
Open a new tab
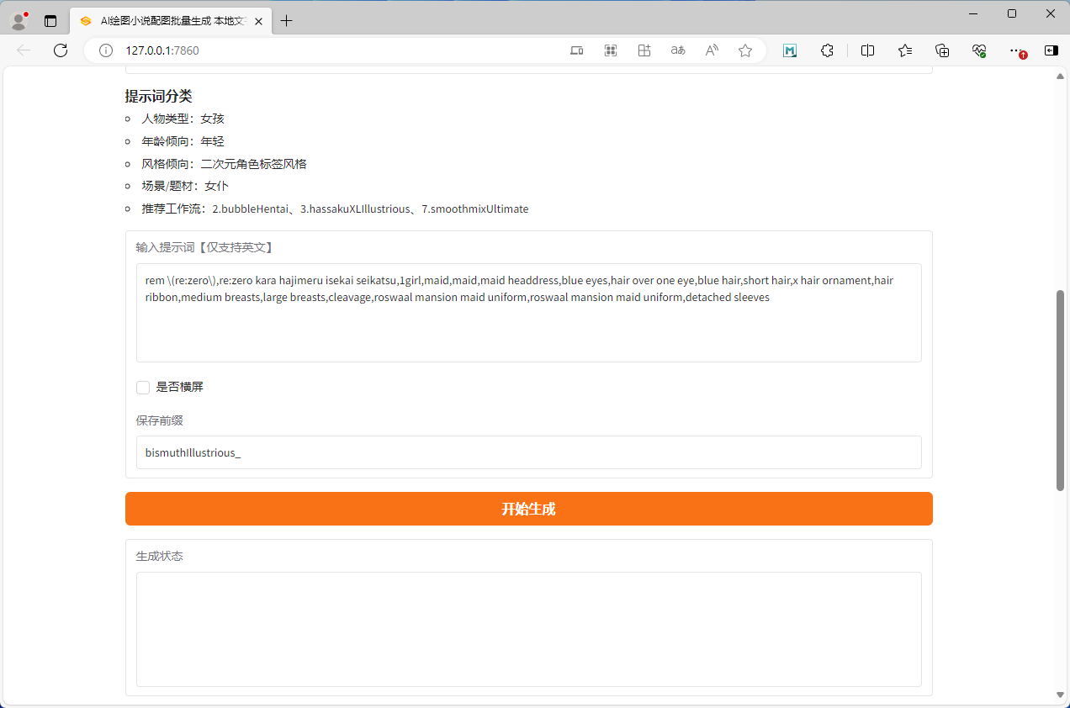(x=287, y=21)
